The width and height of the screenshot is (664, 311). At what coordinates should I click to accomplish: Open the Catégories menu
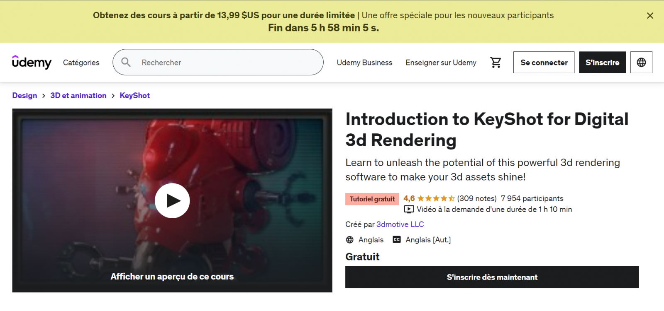(81, 63)
